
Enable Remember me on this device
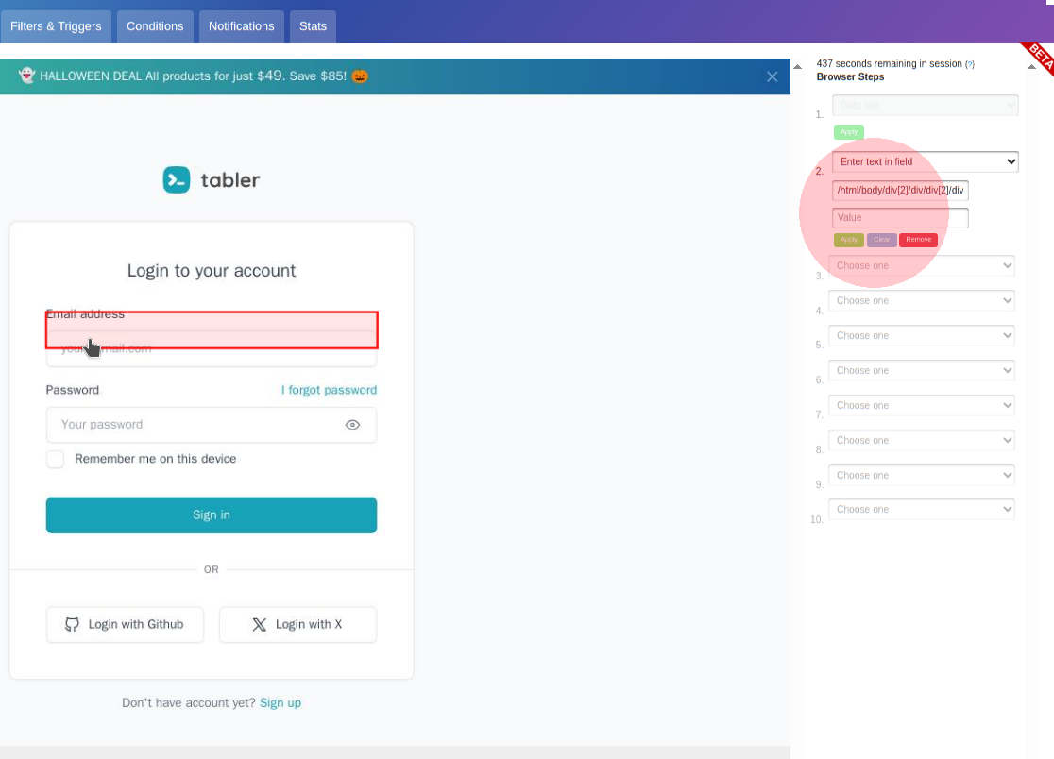[56, 459]
